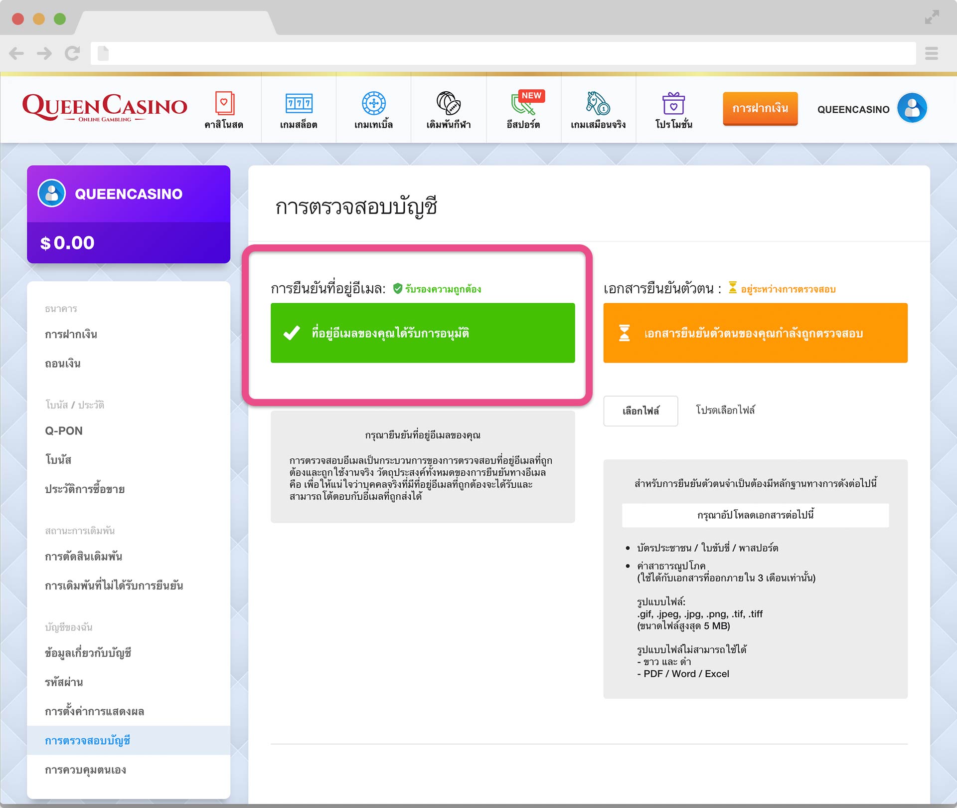This screenshot has width=957, height=808.
Task: Click the QUEENCASINO name in sidebar card
Action: point(129,194)
